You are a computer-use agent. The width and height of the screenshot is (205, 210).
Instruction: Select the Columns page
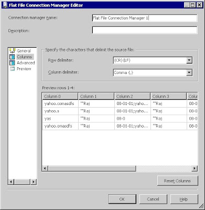point(24,57)
